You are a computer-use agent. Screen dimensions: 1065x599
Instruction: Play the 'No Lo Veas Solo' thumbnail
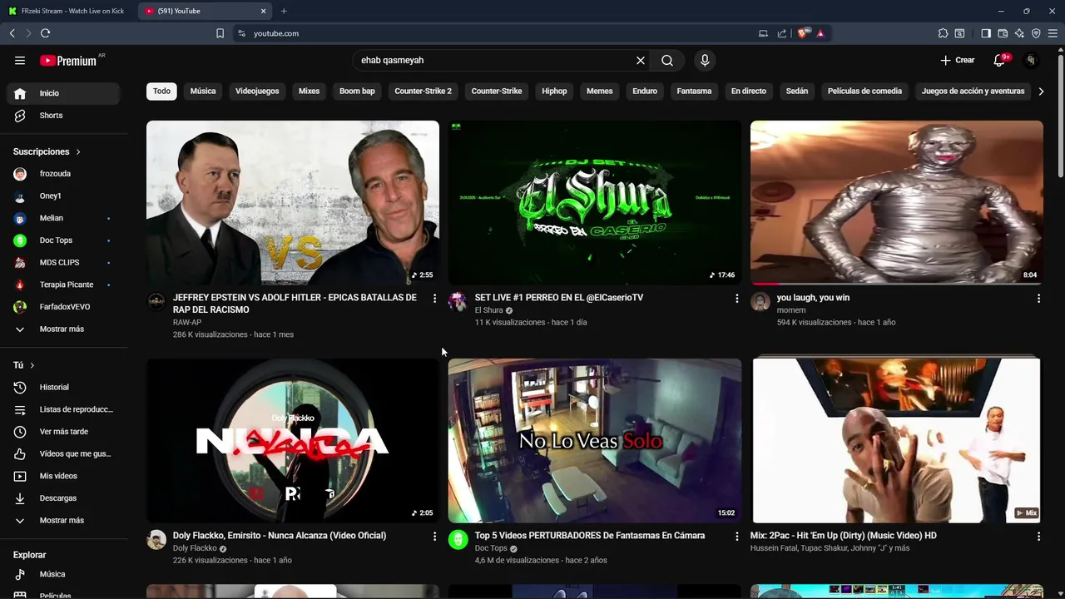594,440
